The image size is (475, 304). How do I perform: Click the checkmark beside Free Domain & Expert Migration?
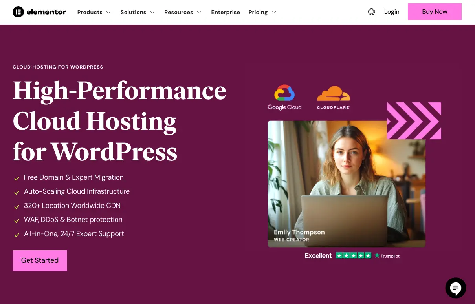(x=17, y=178)
